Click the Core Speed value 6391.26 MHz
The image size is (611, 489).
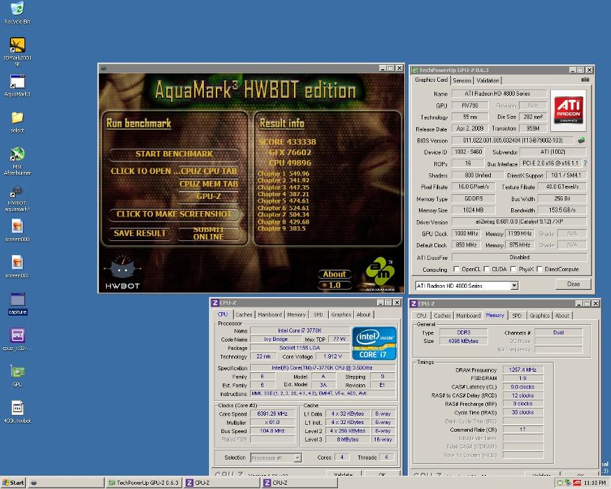(x=272, y=414)
